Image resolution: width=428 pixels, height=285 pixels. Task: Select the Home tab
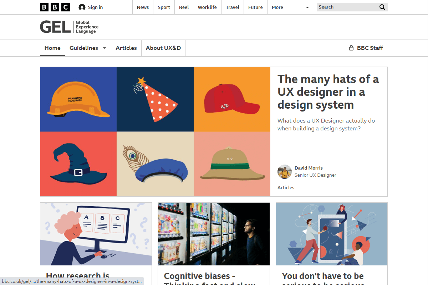click(x=52, y=48)
